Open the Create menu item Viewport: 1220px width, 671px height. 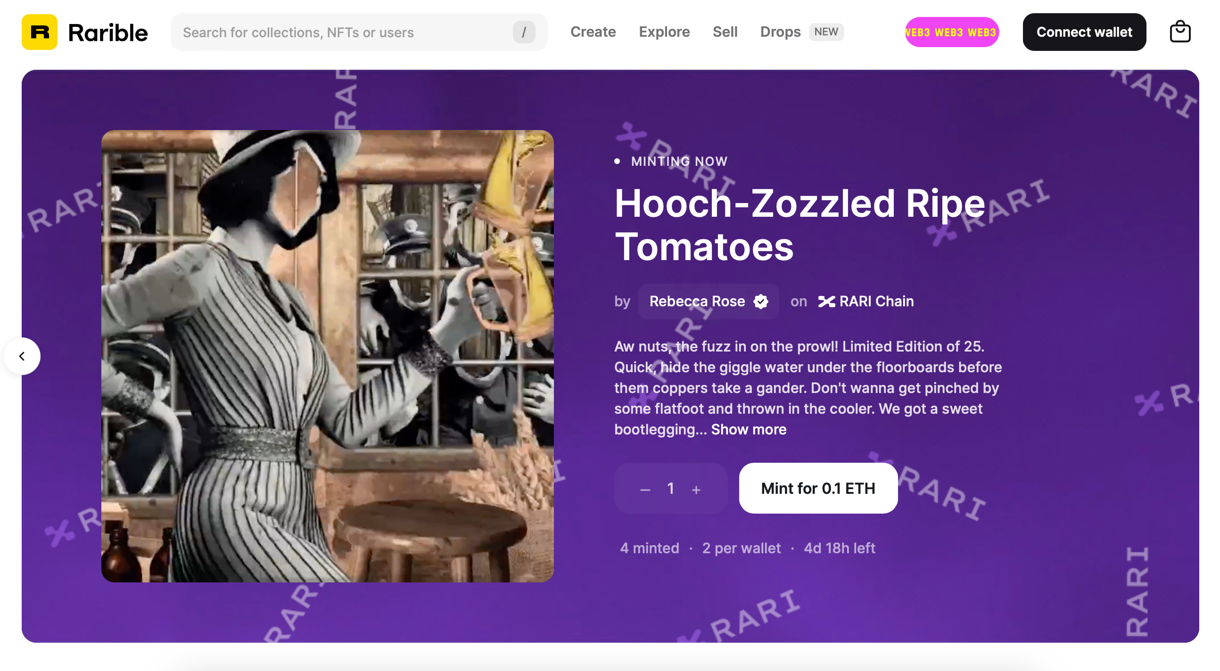click(593, 32)
